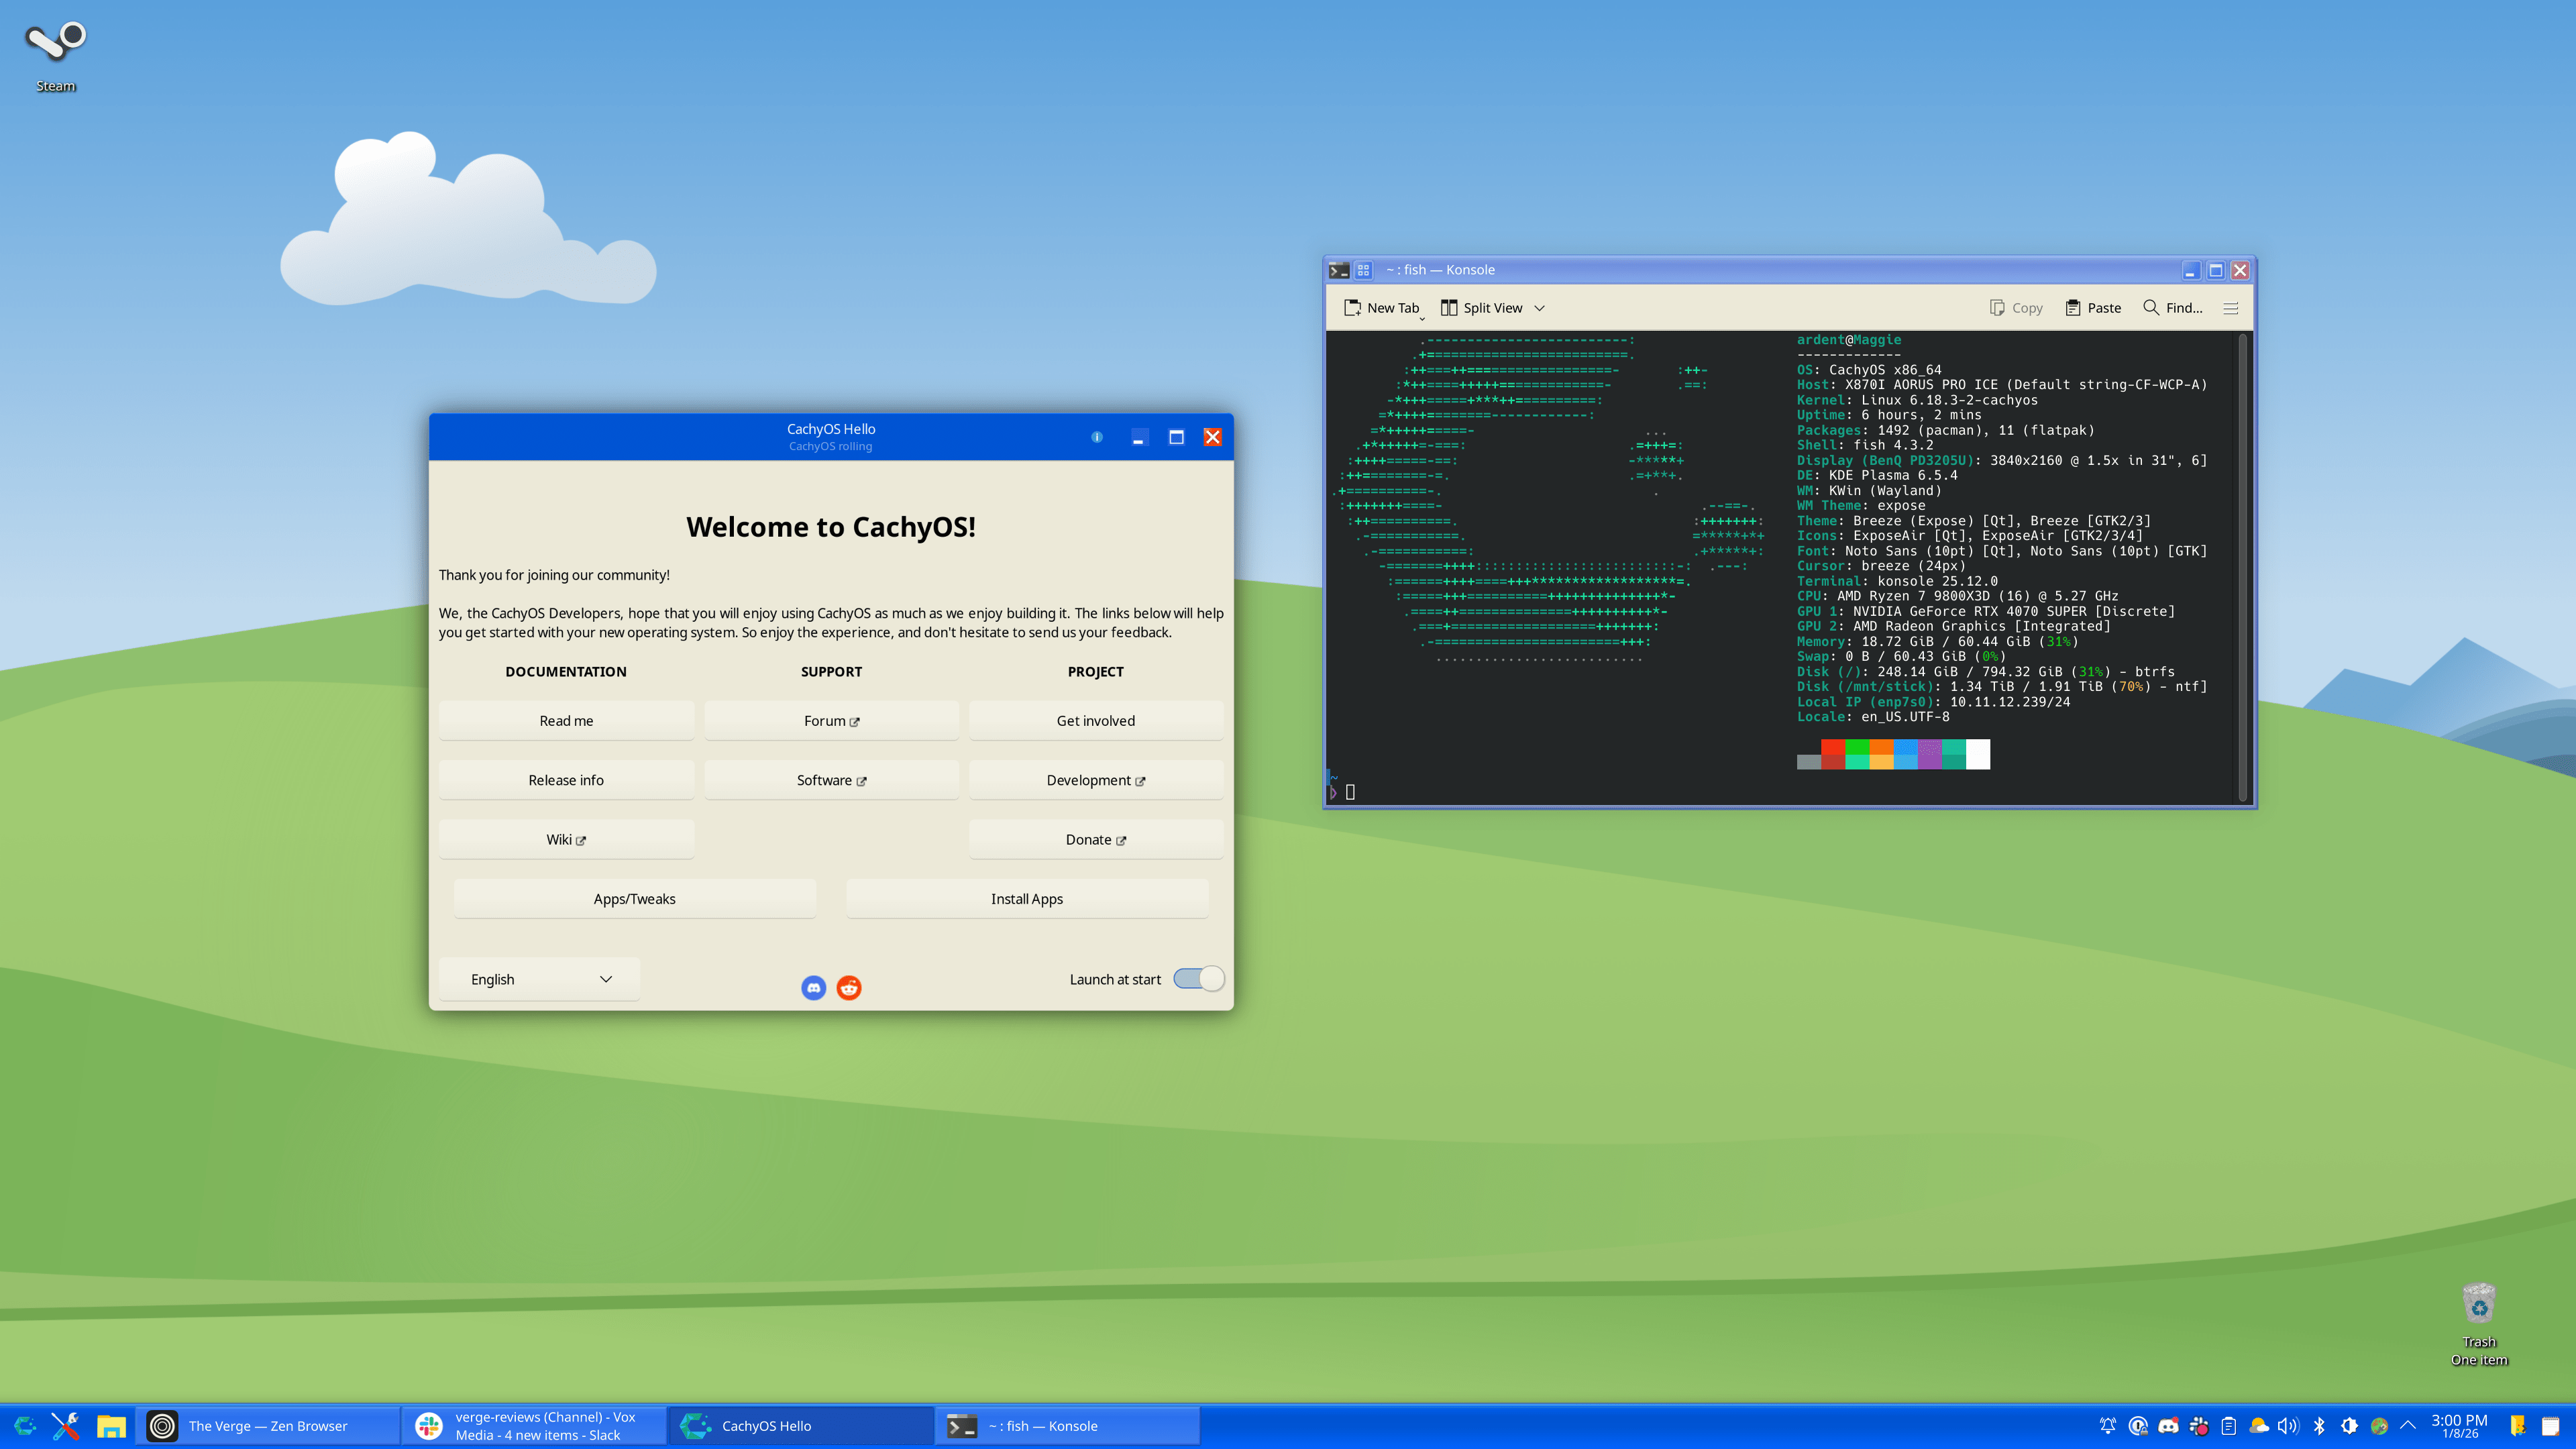Image resolution: width=2576 pixels, height=1449 pixels.
Task: Toggle night light brightness in system tray
Action: pos(2349,1425)
